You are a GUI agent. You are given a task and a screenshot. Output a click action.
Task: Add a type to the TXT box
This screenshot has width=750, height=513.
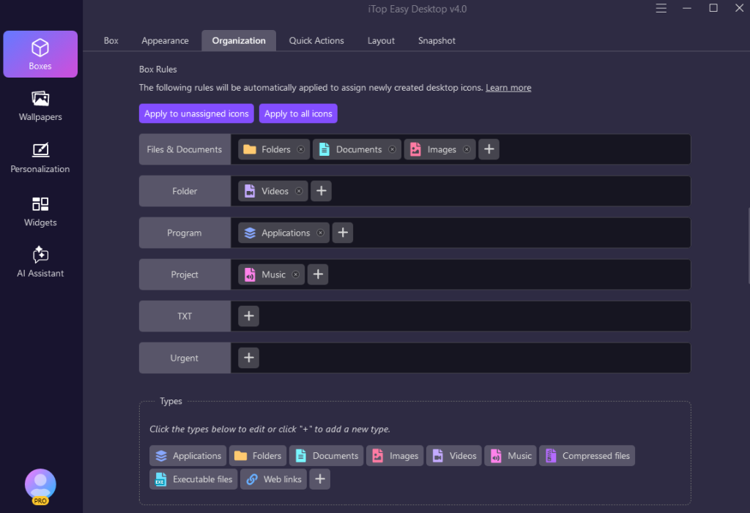click(248, 316)
